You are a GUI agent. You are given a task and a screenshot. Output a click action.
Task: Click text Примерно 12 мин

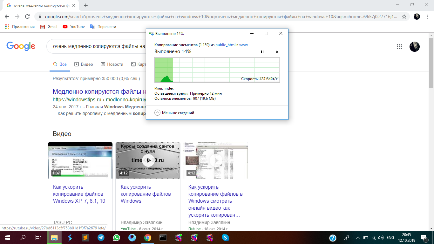pyautogui.click(x=206, y=93)
